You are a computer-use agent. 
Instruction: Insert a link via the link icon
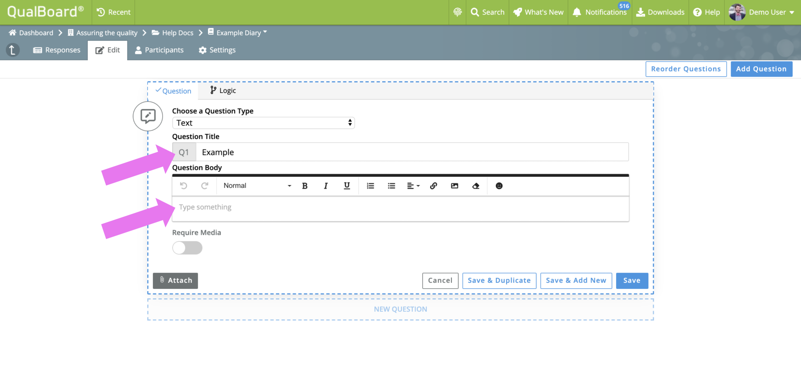click(434, 186)
